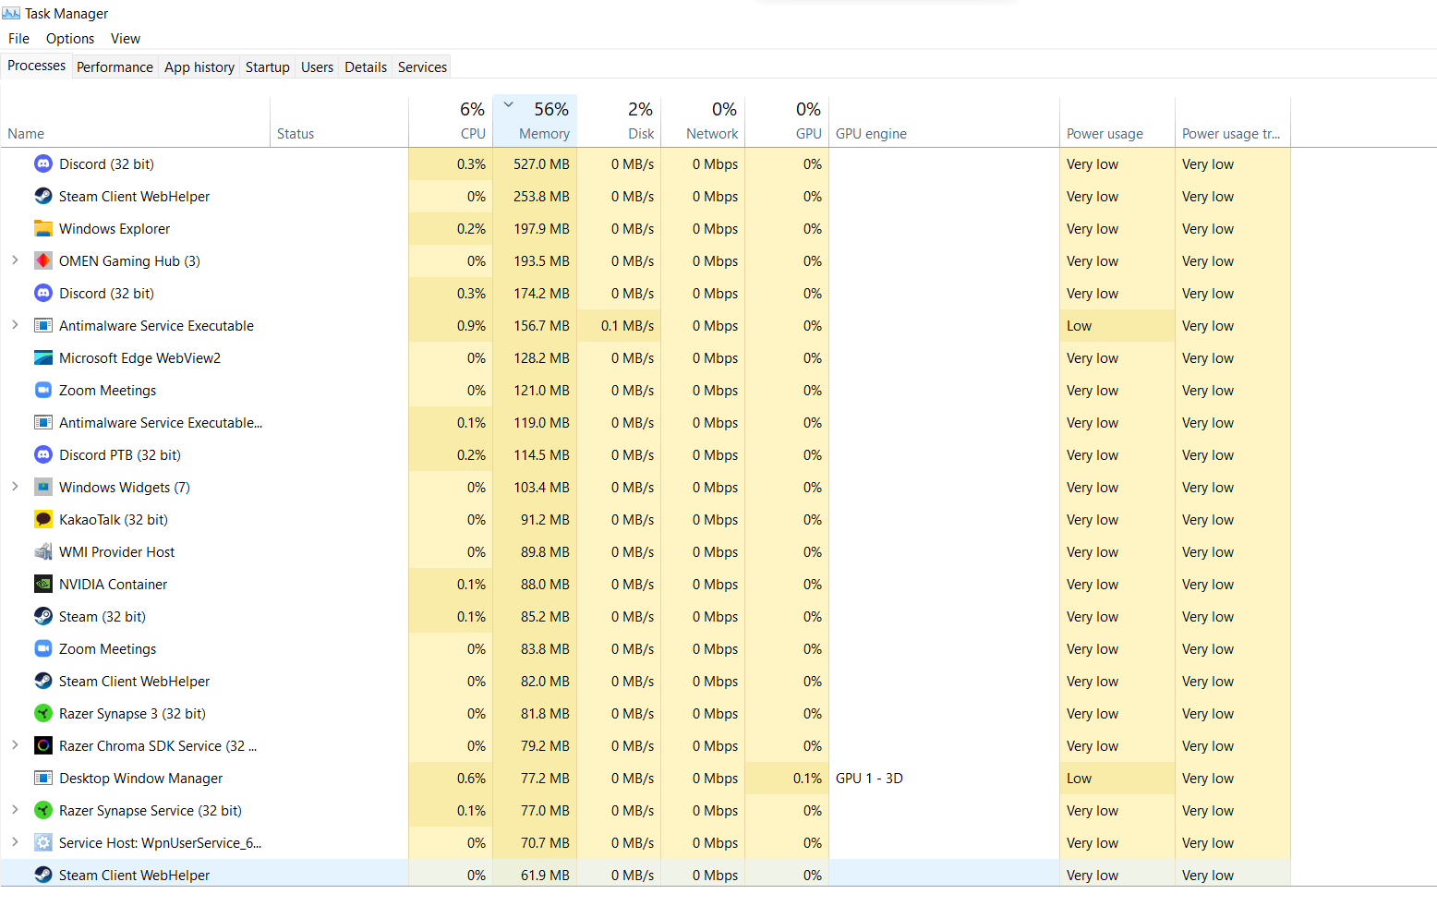The height and width of the screenshot is (906, 1437).
Task: Click 0.9% CPU value for Antimalware
Action: pyautogui.click(x=471, y=325)
